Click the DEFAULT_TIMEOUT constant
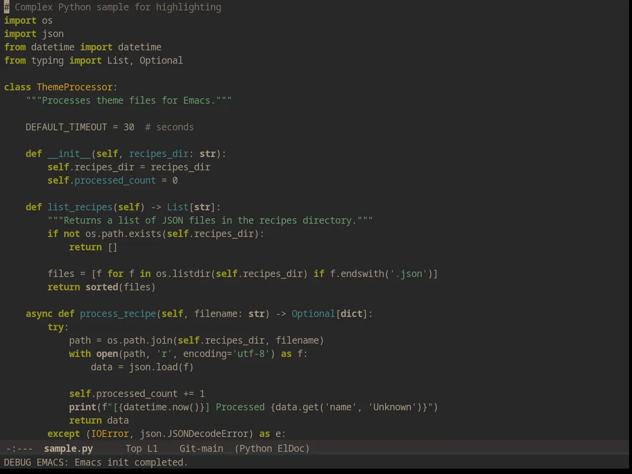The image size is (632, 474). point(66,127)
